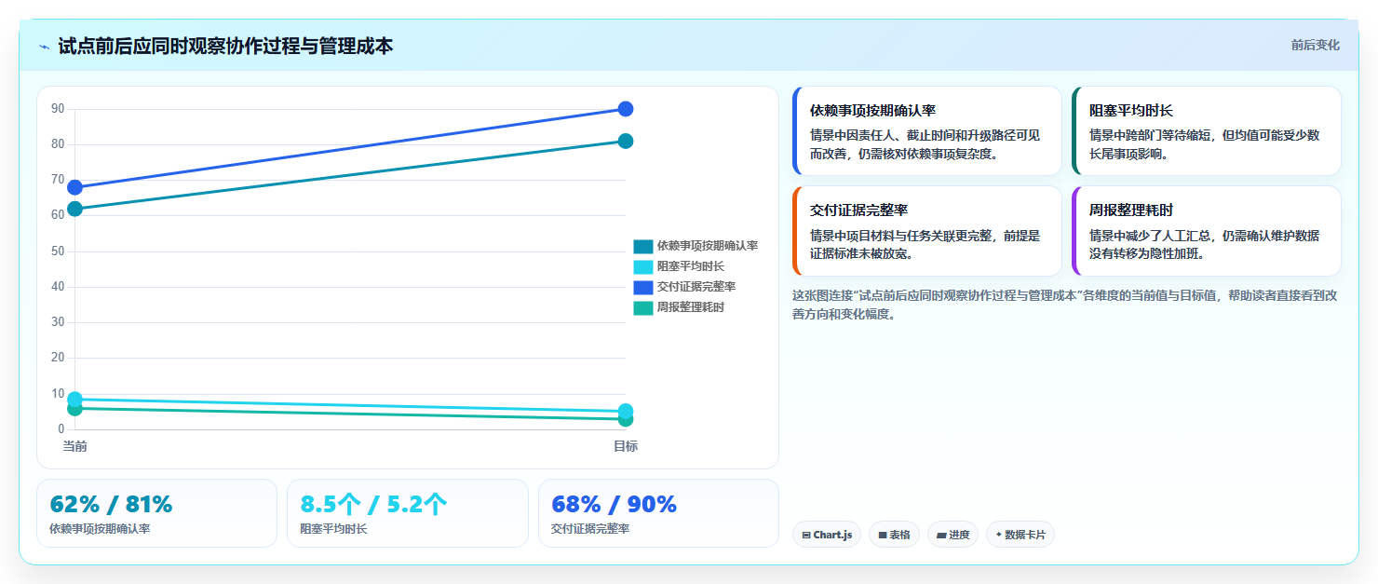Select the 62% / 81% stat card
Viewport: 1378px width, 584px height.
(156, 513)
